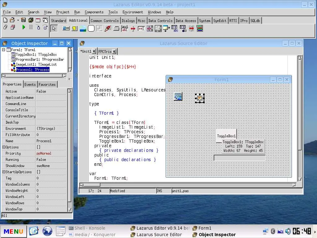The height and width of the screenshot is (238, 317).
Task: Pick the TMaskEdit ## component icon
Action: [141, 29]
